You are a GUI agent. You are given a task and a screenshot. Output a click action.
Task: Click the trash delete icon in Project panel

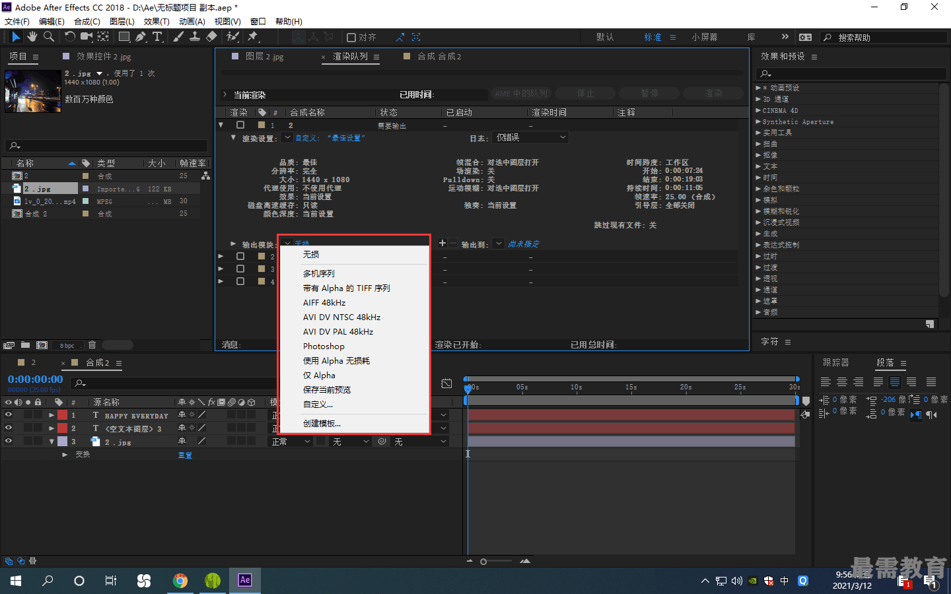[92, 345]
